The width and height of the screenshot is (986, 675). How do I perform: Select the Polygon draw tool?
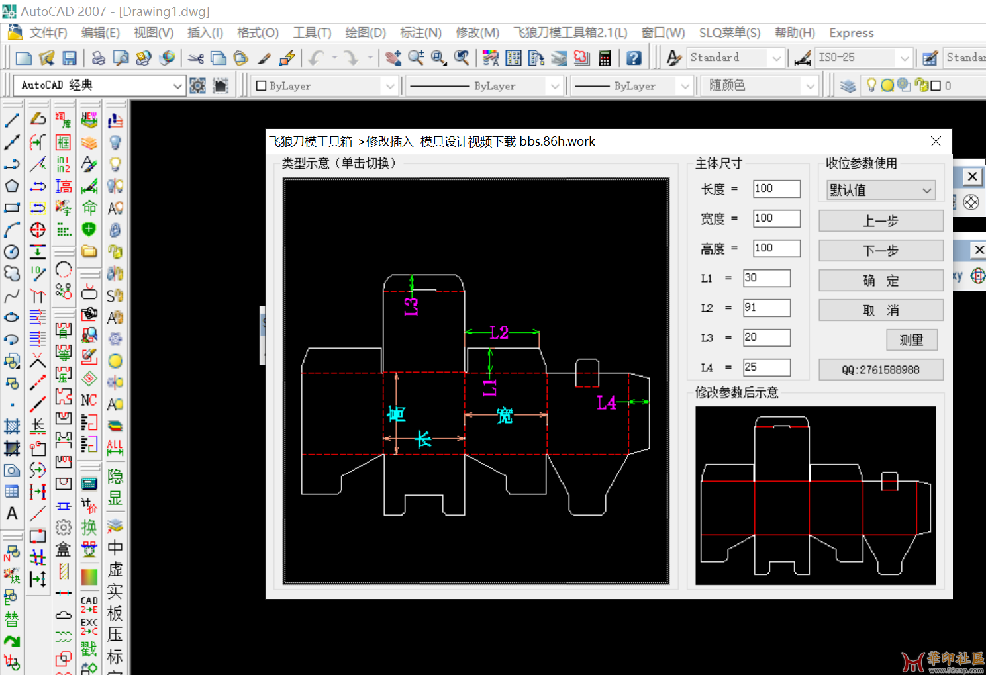coord(12,186)
